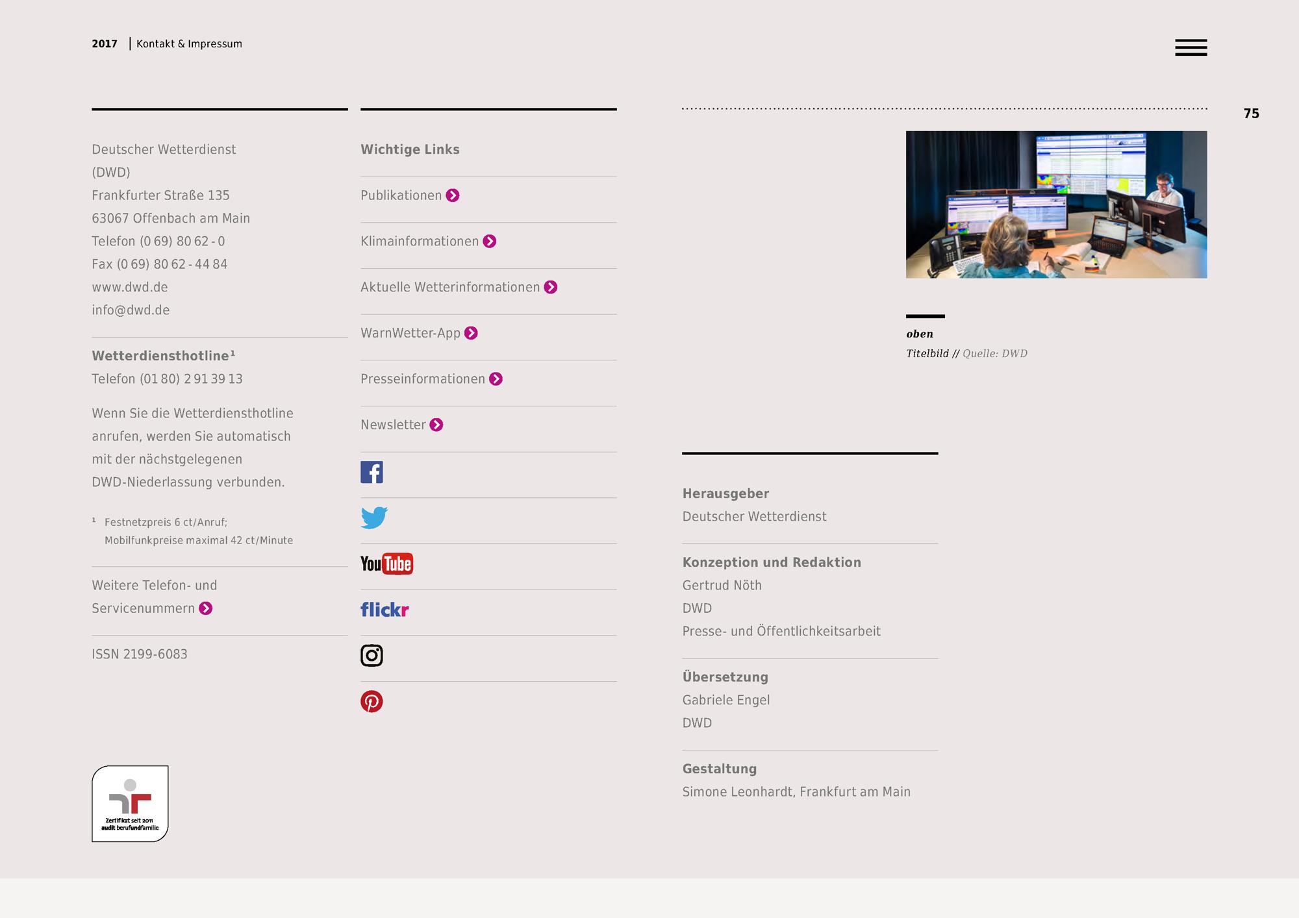Open the Presseinformationen link
The height and width of the screenshot is (918, 1299).
point(423,379)
